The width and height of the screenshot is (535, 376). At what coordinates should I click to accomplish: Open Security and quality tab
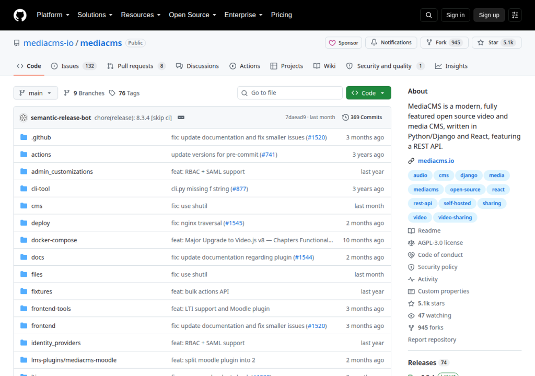[385, 66]
